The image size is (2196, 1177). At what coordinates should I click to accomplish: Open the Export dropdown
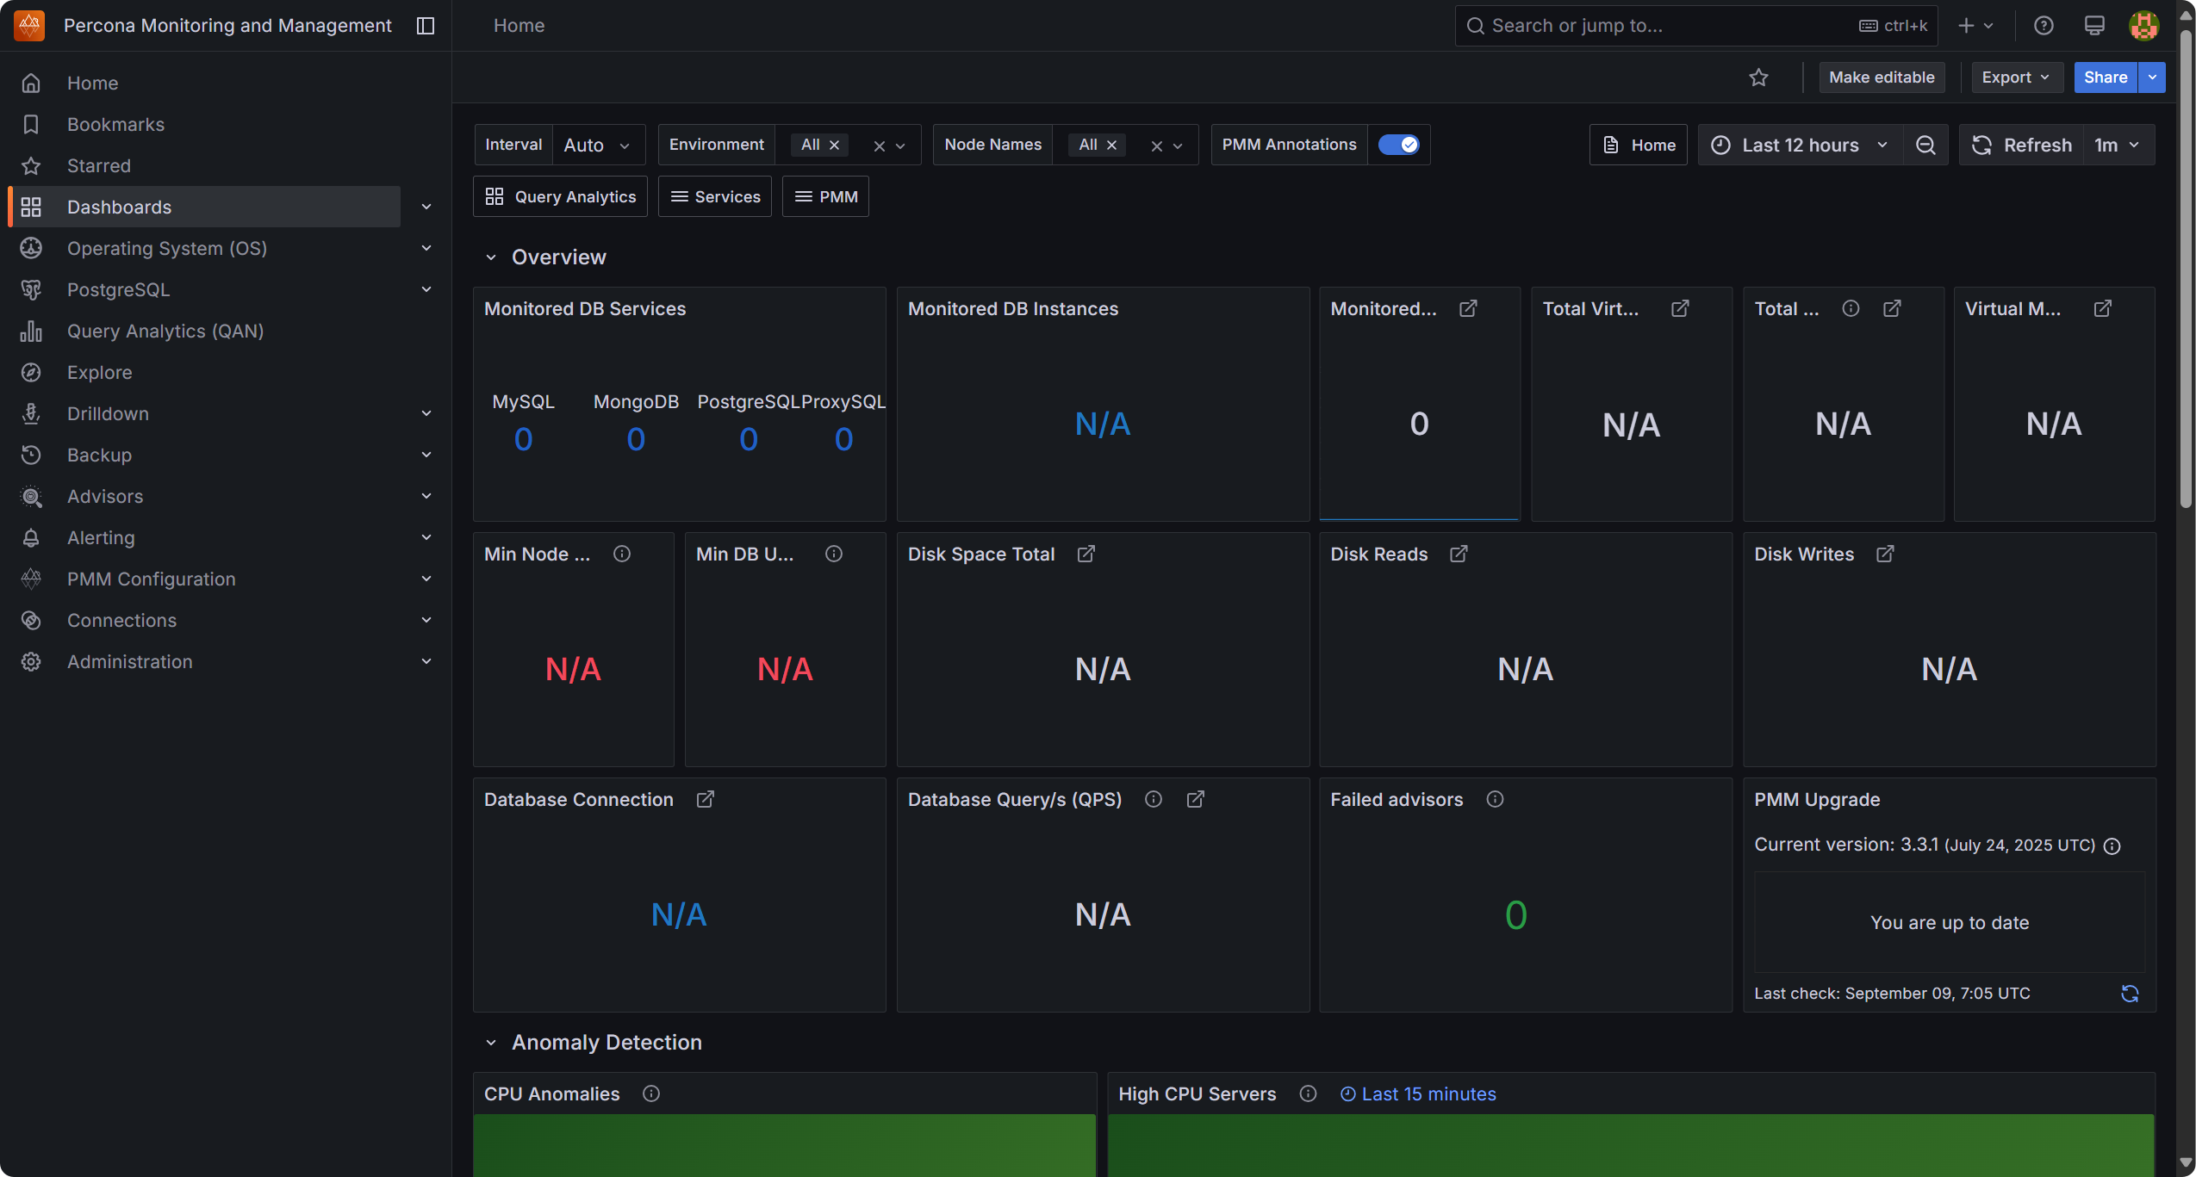click(x=2016, y=77)
